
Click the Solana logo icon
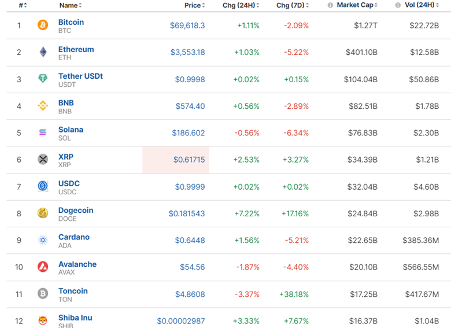(43, 132)
